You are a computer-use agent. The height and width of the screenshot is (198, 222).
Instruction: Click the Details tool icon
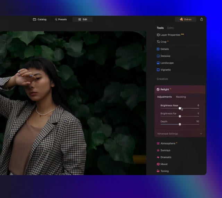click(x=158, y=49)
